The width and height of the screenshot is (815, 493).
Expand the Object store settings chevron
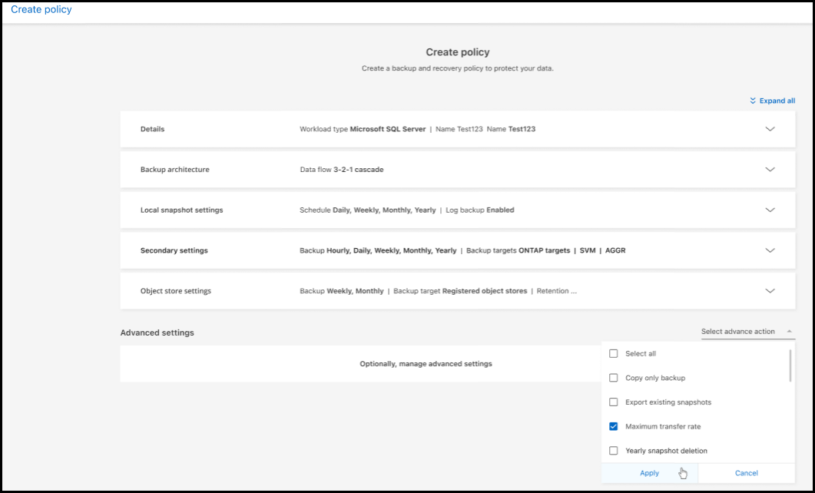[x=770, y=291]
